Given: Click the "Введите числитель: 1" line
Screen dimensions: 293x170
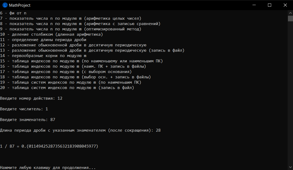Looking at the screenshot, I should tap(24, 109).
